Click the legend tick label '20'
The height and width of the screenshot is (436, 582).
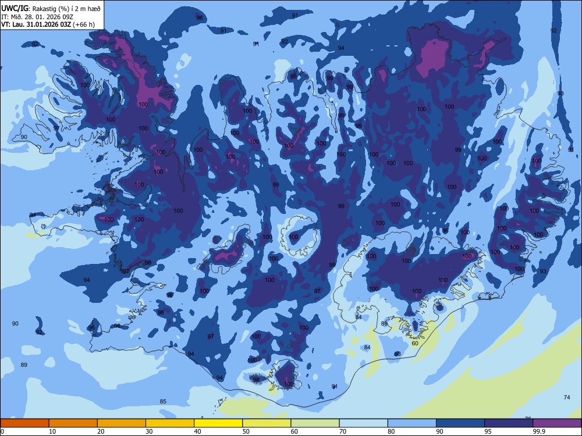coord(101,431)
